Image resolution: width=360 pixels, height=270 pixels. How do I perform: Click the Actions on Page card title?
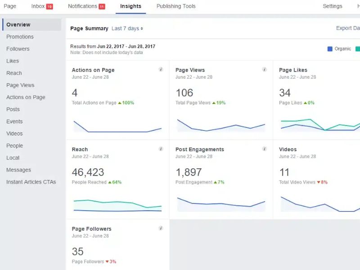coord(93,70)
